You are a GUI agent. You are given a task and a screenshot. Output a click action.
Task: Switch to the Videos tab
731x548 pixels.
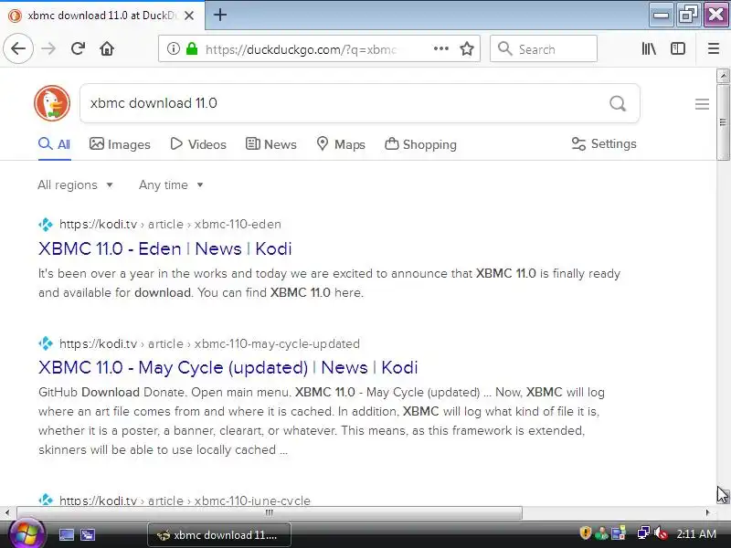coord(198,144)
